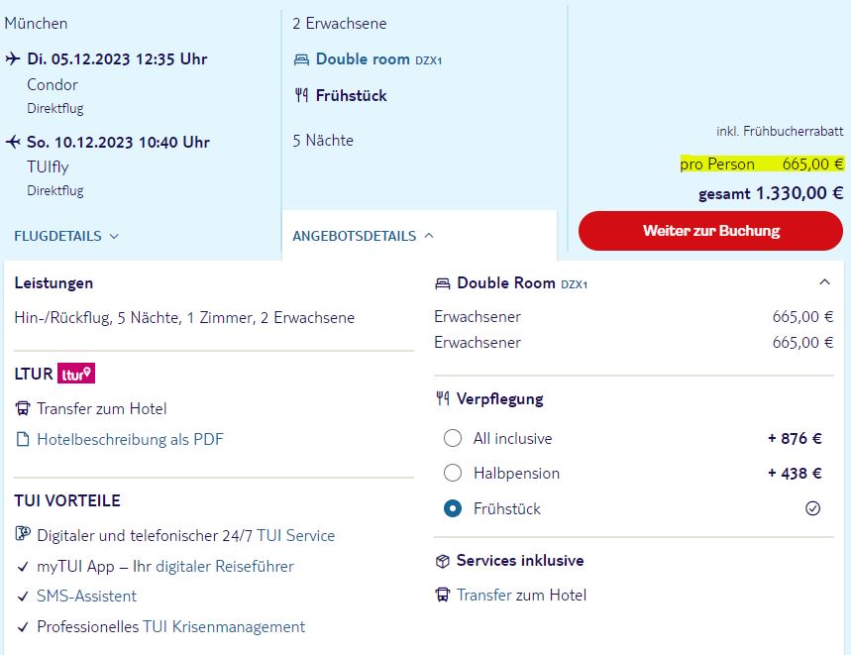Click the return flight airplane icon

coord(13,142)
